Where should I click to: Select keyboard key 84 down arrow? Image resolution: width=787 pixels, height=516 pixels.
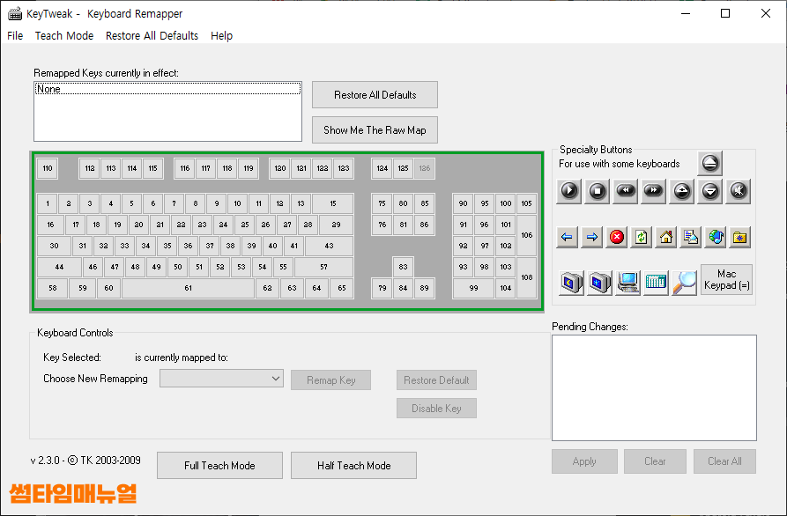click(x=403, y=288)
